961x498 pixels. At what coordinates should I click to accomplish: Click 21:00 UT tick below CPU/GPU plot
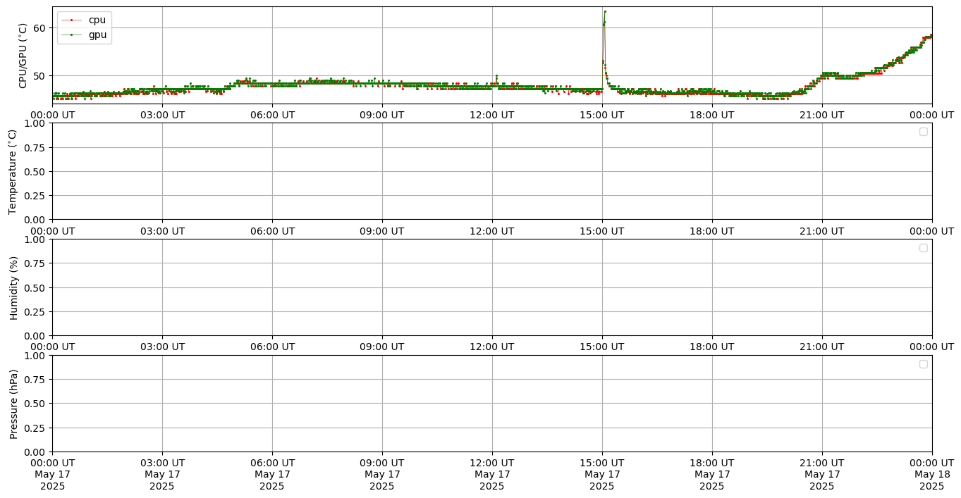pyautogui.click(x=822, y=115)
